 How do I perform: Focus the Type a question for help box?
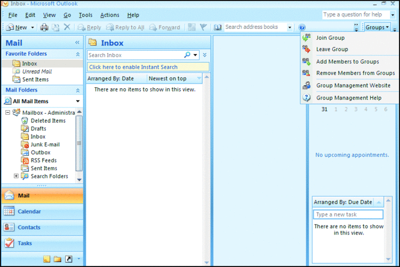356,15
